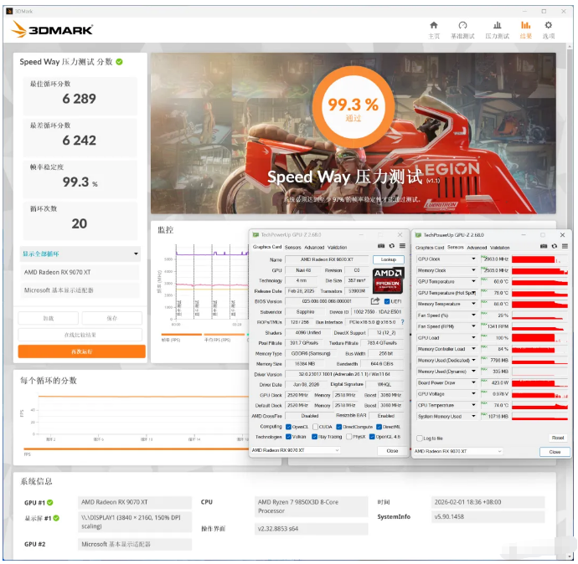Toggle the UEFI checkbox
The height and width of the screenshot is (564, 578).
point(386,301)
